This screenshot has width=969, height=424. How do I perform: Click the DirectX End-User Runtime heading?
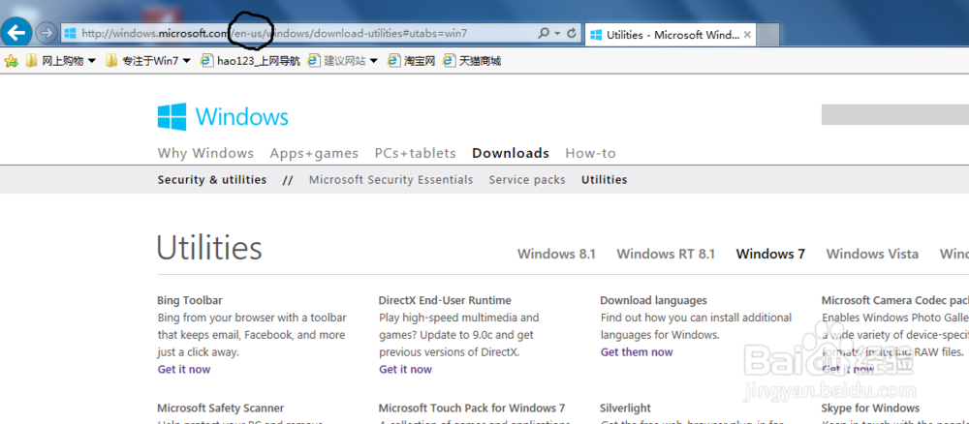pyautogui.click(x=445, y=300)
